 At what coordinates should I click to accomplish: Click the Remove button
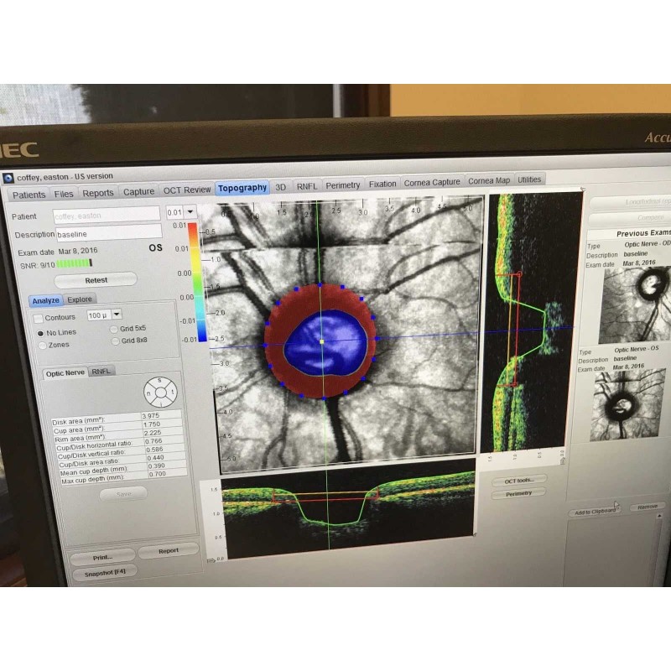[x=648, y=507]
